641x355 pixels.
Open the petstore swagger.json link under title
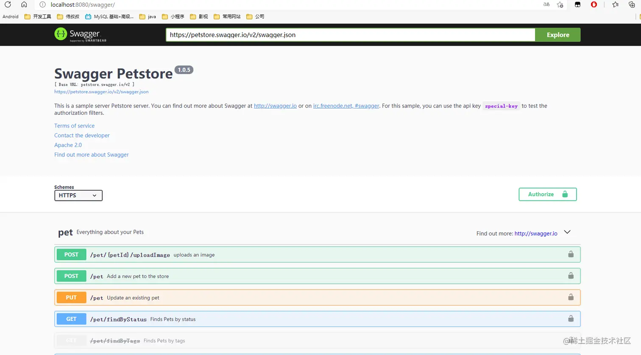pyautogui.click(x=101, y=92)
